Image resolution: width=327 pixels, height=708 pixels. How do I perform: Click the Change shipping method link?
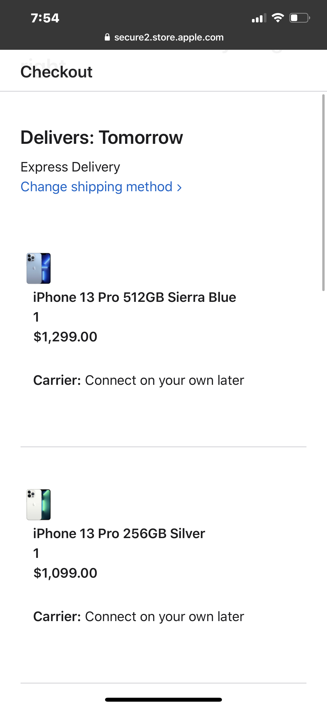click(96, 187)
